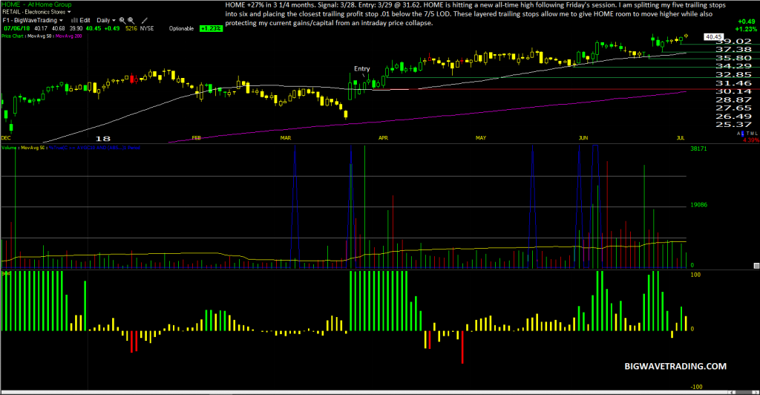
Task: Click the open price 40.17 value
Action: point(41,28)
